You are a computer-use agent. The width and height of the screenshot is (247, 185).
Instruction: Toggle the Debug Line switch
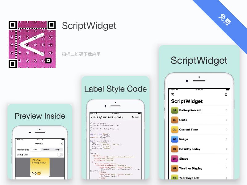(x=60, y=155)
